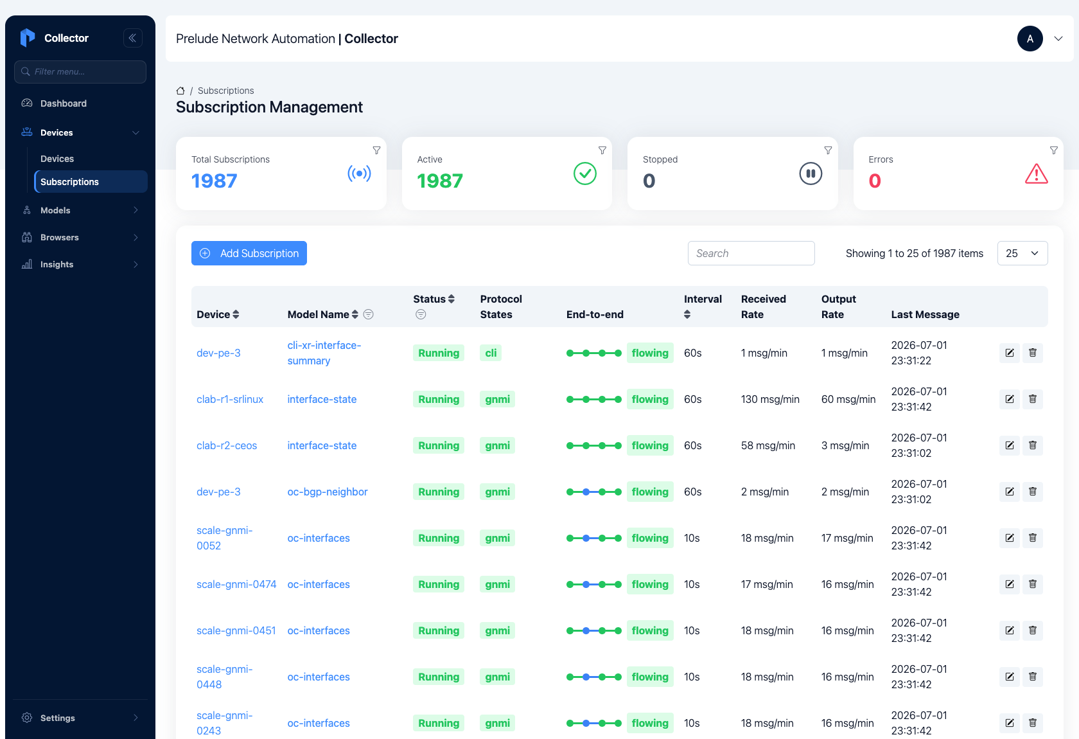Open the scale-gnmi-0474 device link

pyautogui.click(x=236, y=584)
